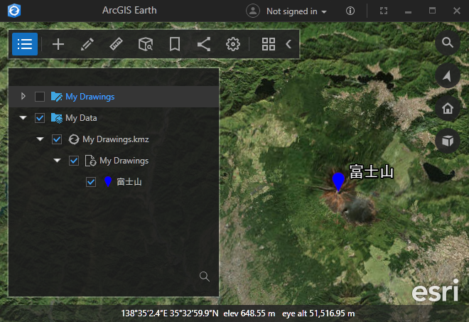Collapse the My Drawings.kmz node arrow
The width and height of the screenshot is (469, 322).
click(x=40, y=139)
